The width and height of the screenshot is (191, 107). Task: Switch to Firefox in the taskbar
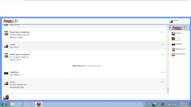[39, 104]
